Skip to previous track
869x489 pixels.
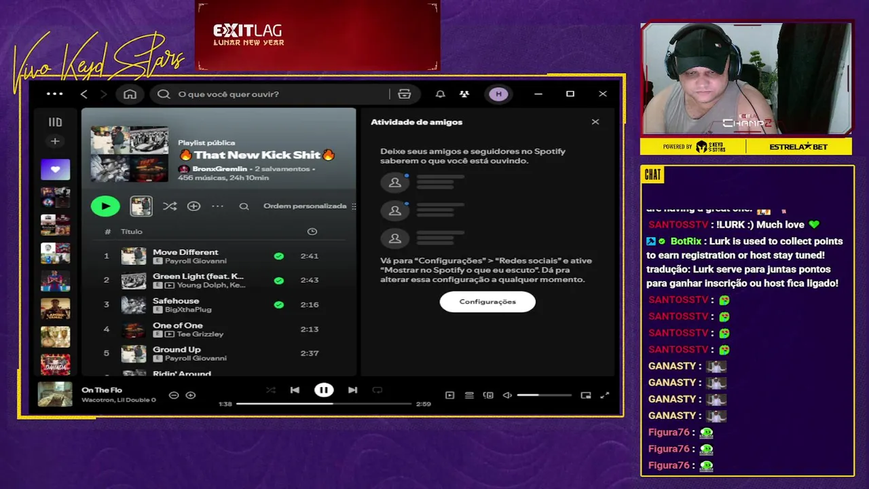point(295,390)
